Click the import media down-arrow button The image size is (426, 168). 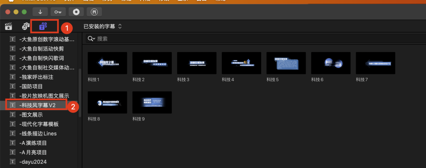pos(40,11)
